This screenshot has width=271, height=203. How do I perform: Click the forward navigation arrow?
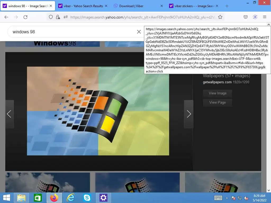pos(16,17)
